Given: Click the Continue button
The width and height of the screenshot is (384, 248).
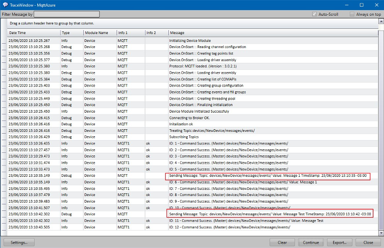Looking at the screenshot, I should (x=311, y=242).
